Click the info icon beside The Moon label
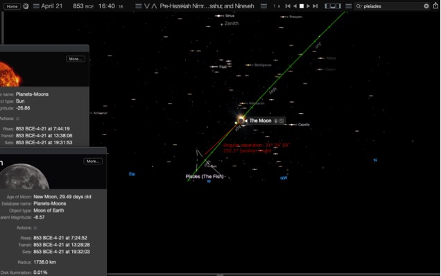Screen dimensions: 441x276 coord(276,121)
